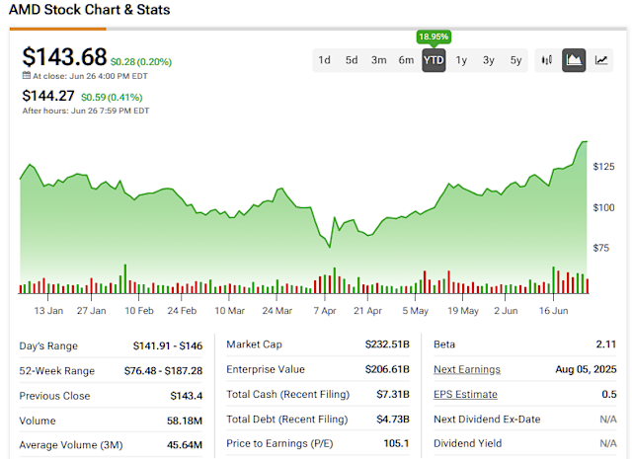Image resolution: width=632 pixels, height=459 pixels.
Task: Click the orange progress bar under title
Action: coord(58,29)
